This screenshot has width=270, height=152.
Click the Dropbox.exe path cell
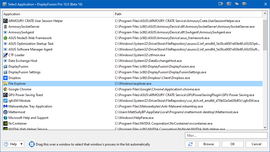(x=152, y=78)
